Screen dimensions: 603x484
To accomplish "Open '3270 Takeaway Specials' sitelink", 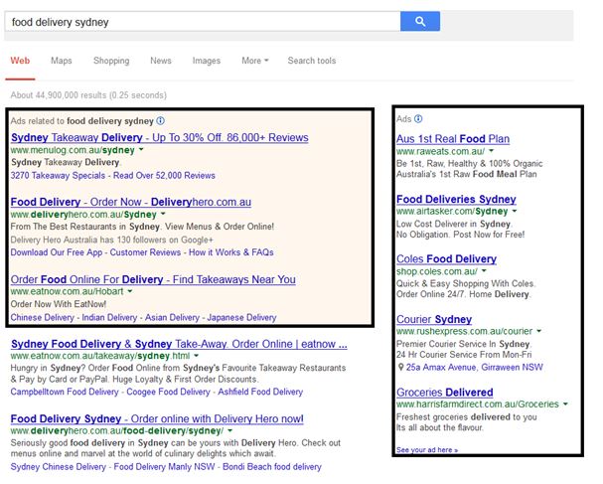I will [x=58, y=176].
